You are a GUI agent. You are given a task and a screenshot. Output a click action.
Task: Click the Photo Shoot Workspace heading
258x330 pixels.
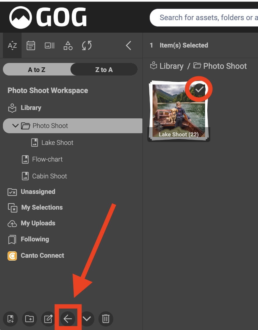[48, 90]
